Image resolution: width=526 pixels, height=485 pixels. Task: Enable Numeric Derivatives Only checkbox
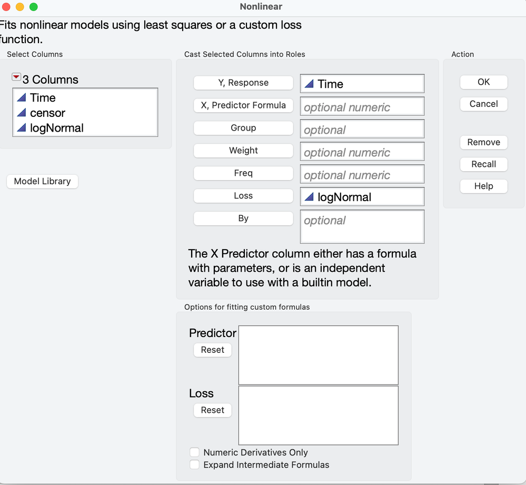[x=195, y=452]
